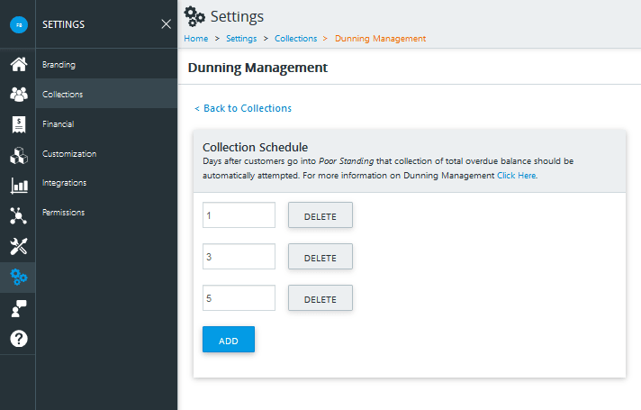Close the Settings side panel
Image resolution: width=641 pixels, height=410 pixels.
point(166,24)
